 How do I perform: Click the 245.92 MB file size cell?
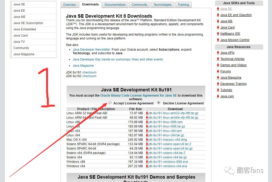pyautogui.click(x=135, y=140)
